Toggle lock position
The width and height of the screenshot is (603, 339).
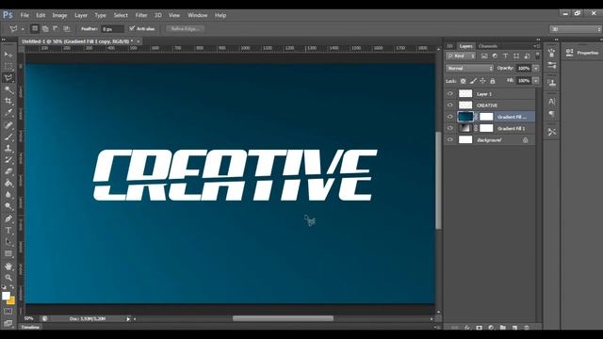[482, 81]
